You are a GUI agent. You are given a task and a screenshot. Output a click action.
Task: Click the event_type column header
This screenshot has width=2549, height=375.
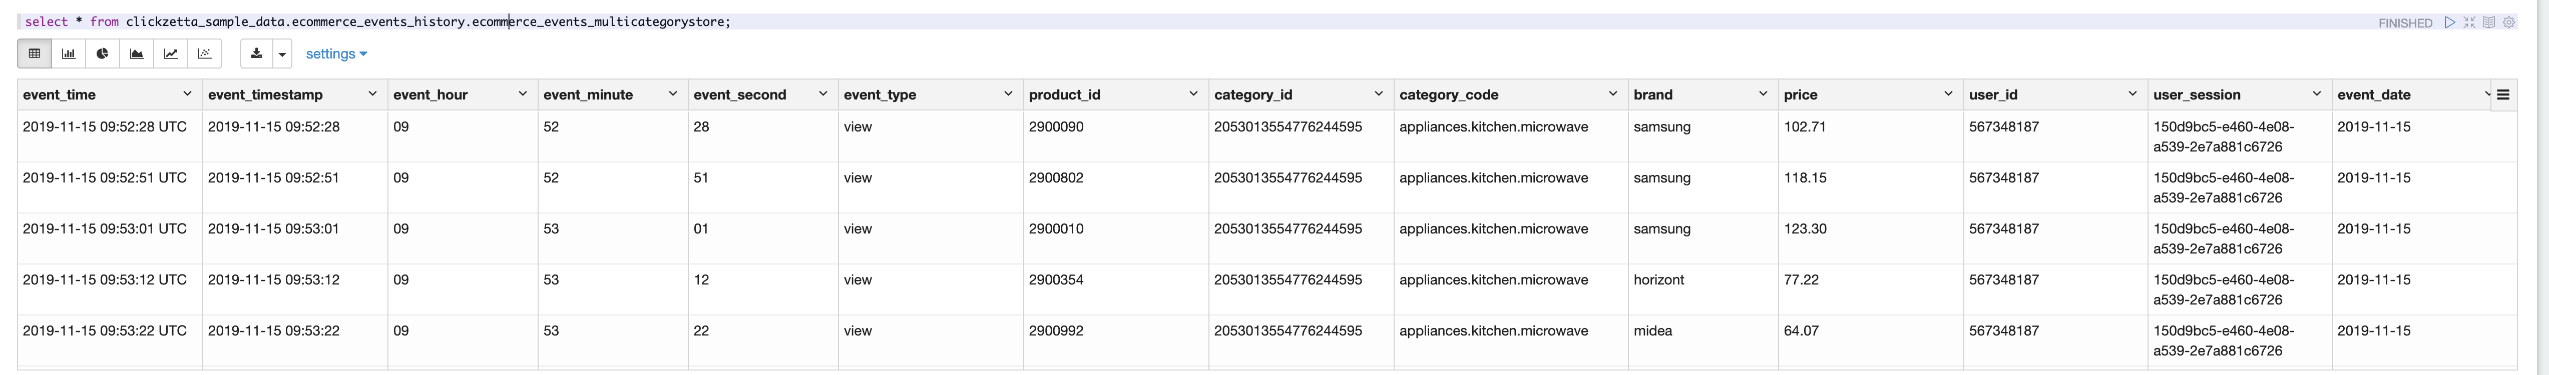pos(880,95)
